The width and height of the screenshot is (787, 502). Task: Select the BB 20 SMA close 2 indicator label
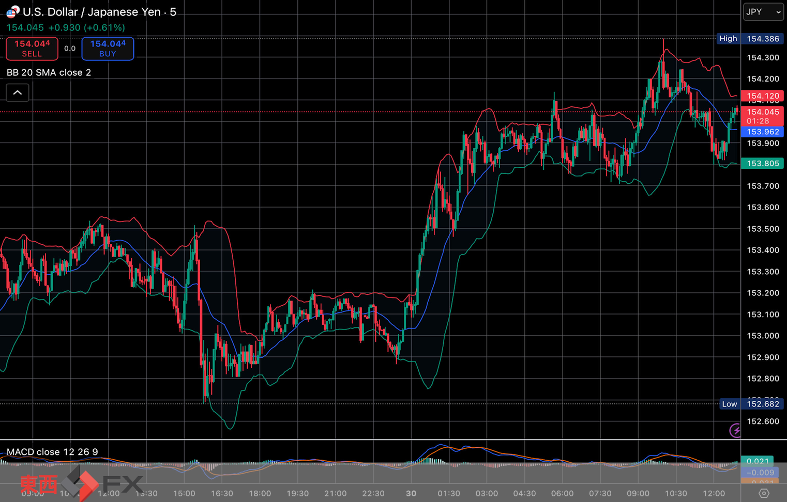49,72
